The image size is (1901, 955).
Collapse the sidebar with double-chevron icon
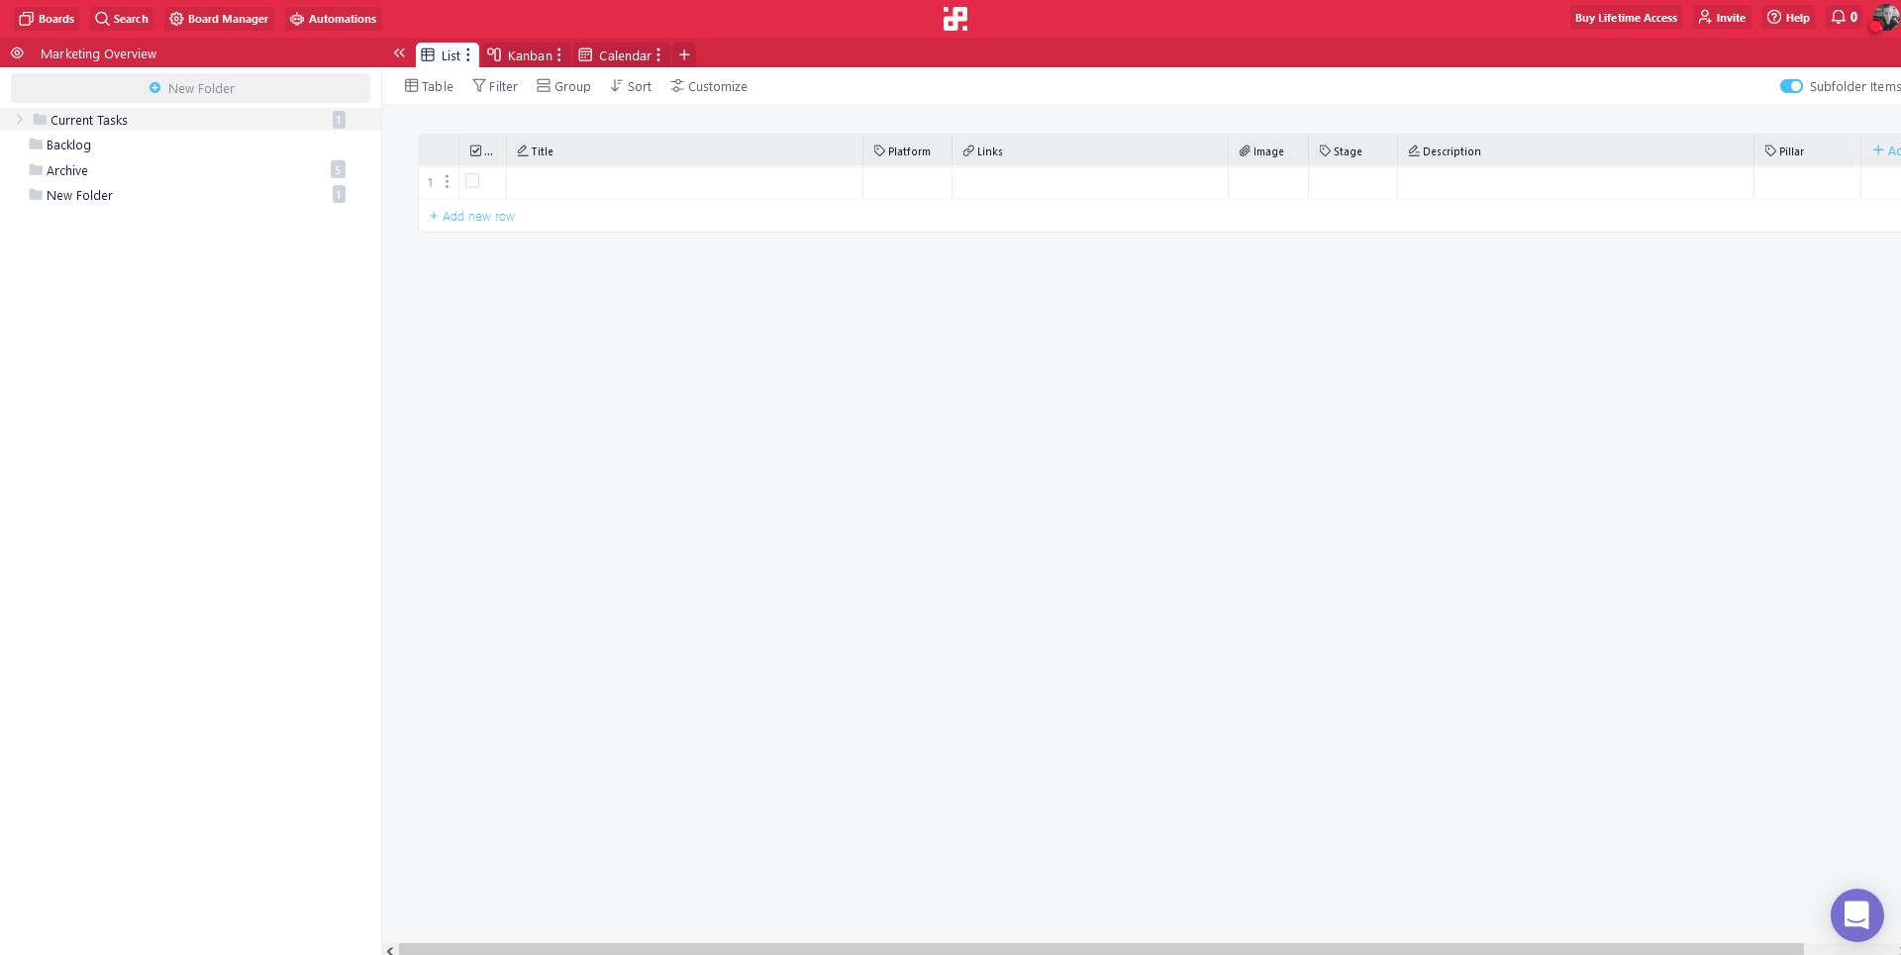coord(399,54)
